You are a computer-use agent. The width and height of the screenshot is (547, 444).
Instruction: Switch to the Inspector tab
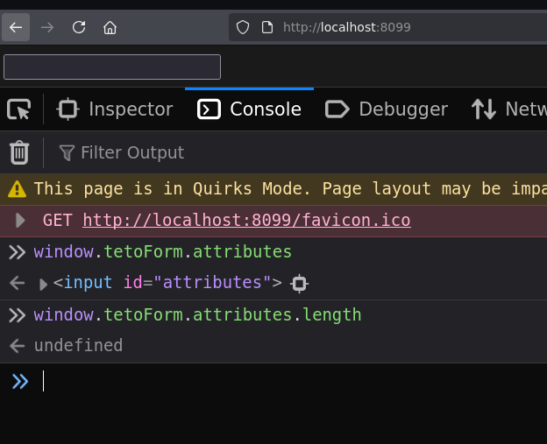115,109
